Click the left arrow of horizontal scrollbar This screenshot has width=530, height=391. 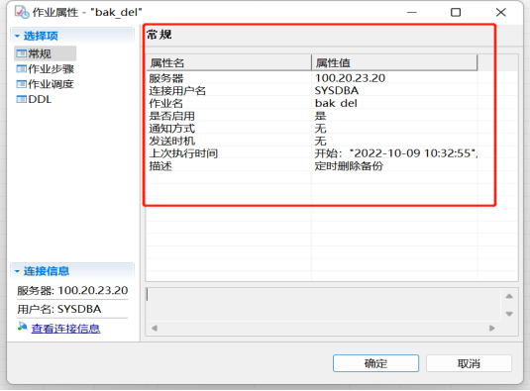(155, 329)
